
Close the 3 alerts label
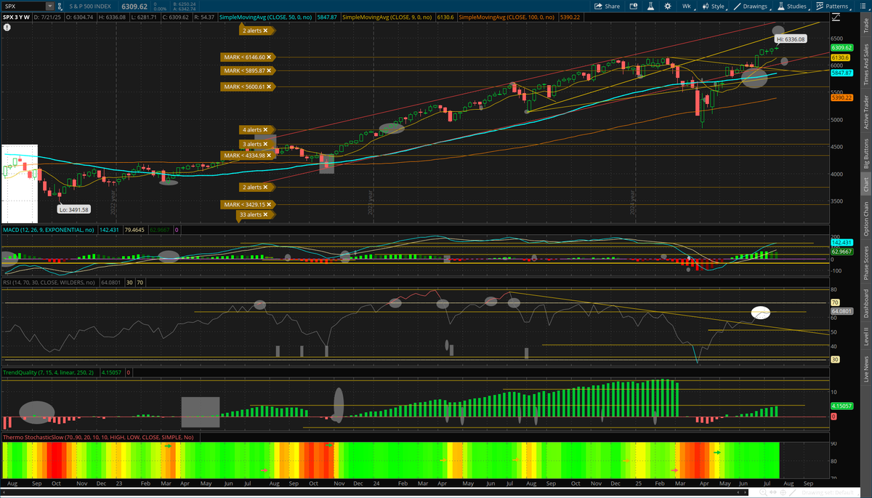[265, 144]
